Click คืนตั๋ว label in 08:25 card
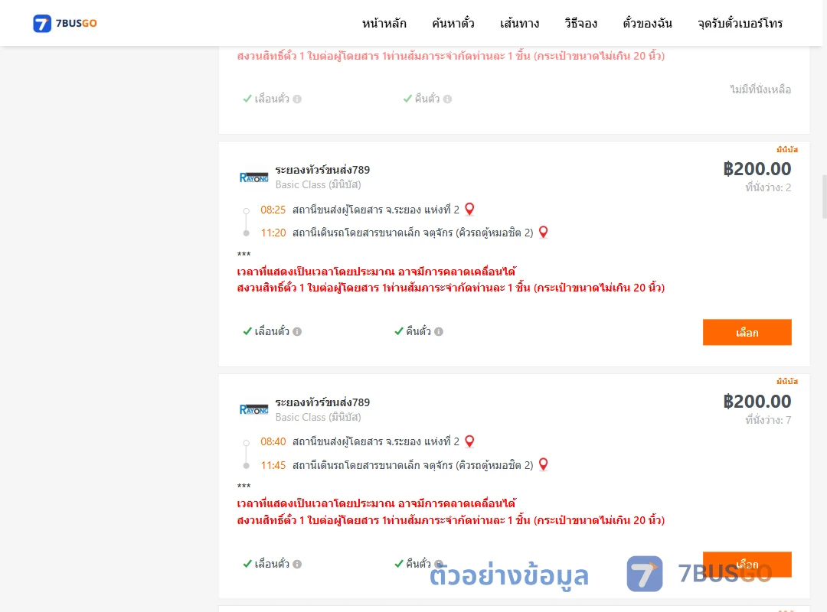827x612 pixels. tap(418, 331)
